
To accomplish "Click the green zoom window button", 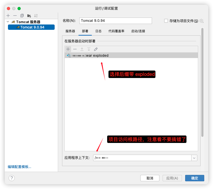I will [19, 9].
